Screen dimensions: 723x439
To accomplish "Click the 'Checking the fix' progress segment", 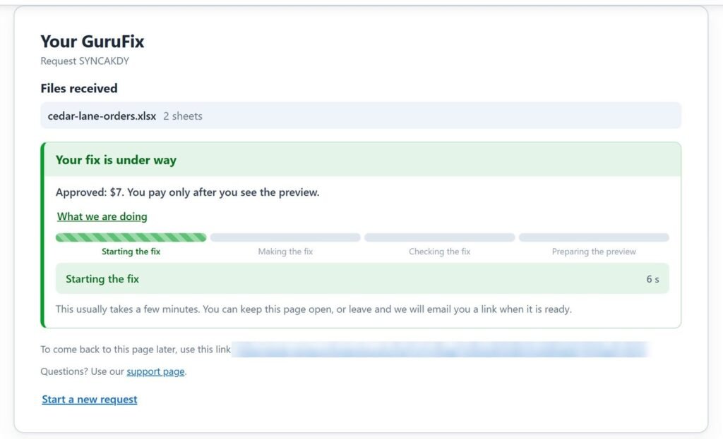I will click(439, 237).
